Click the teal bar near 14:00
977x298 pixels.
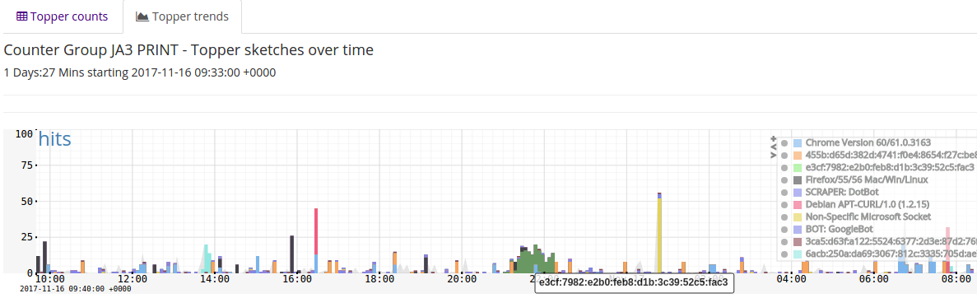(x=206, y=258)
